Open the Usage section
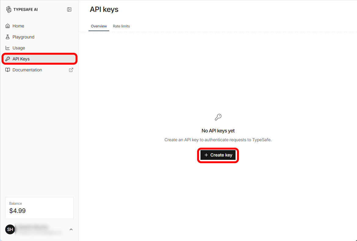This screenshot has height=241, width=357. (39, 48)
